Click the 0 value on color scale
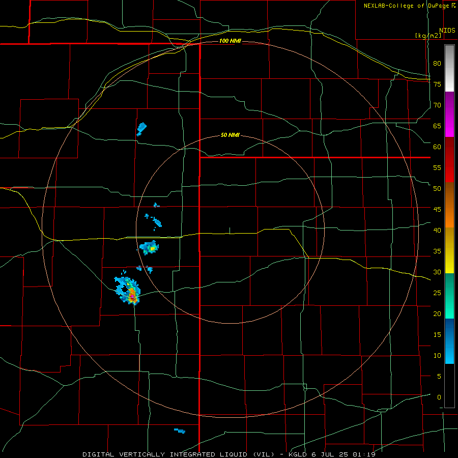Screen dimensions: 458x458 click(439, 397)
